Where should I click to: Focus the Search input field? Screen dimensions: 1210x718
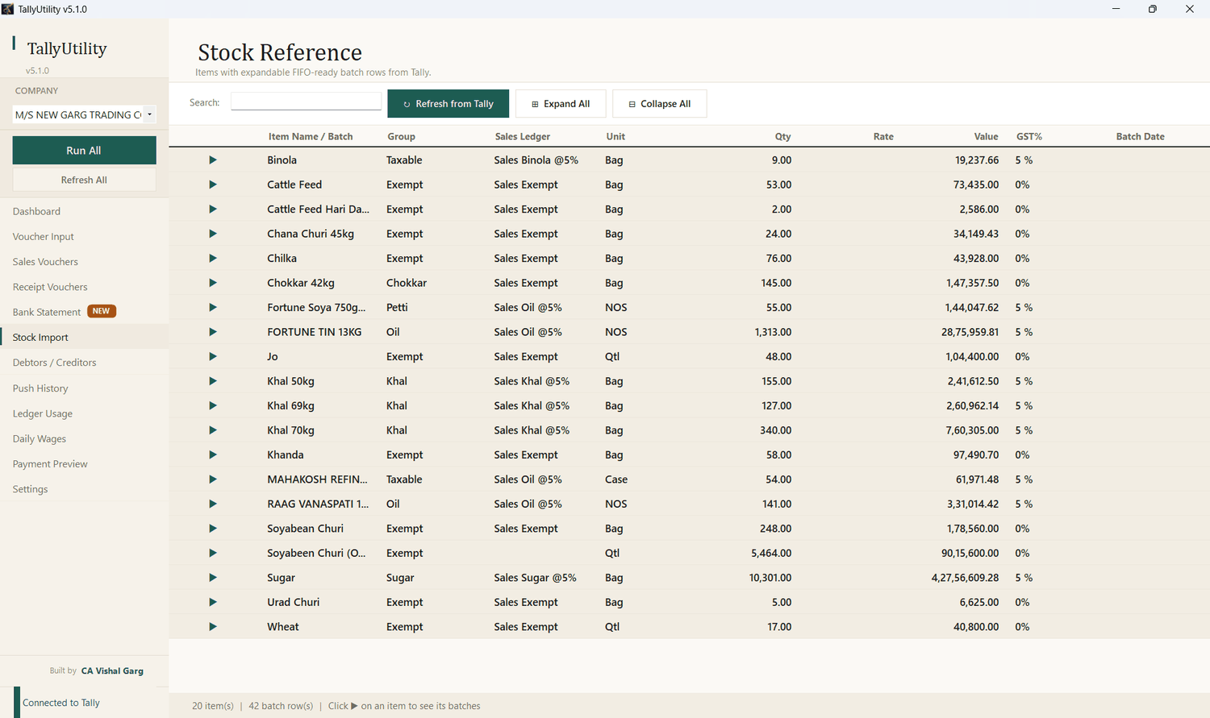306,102
